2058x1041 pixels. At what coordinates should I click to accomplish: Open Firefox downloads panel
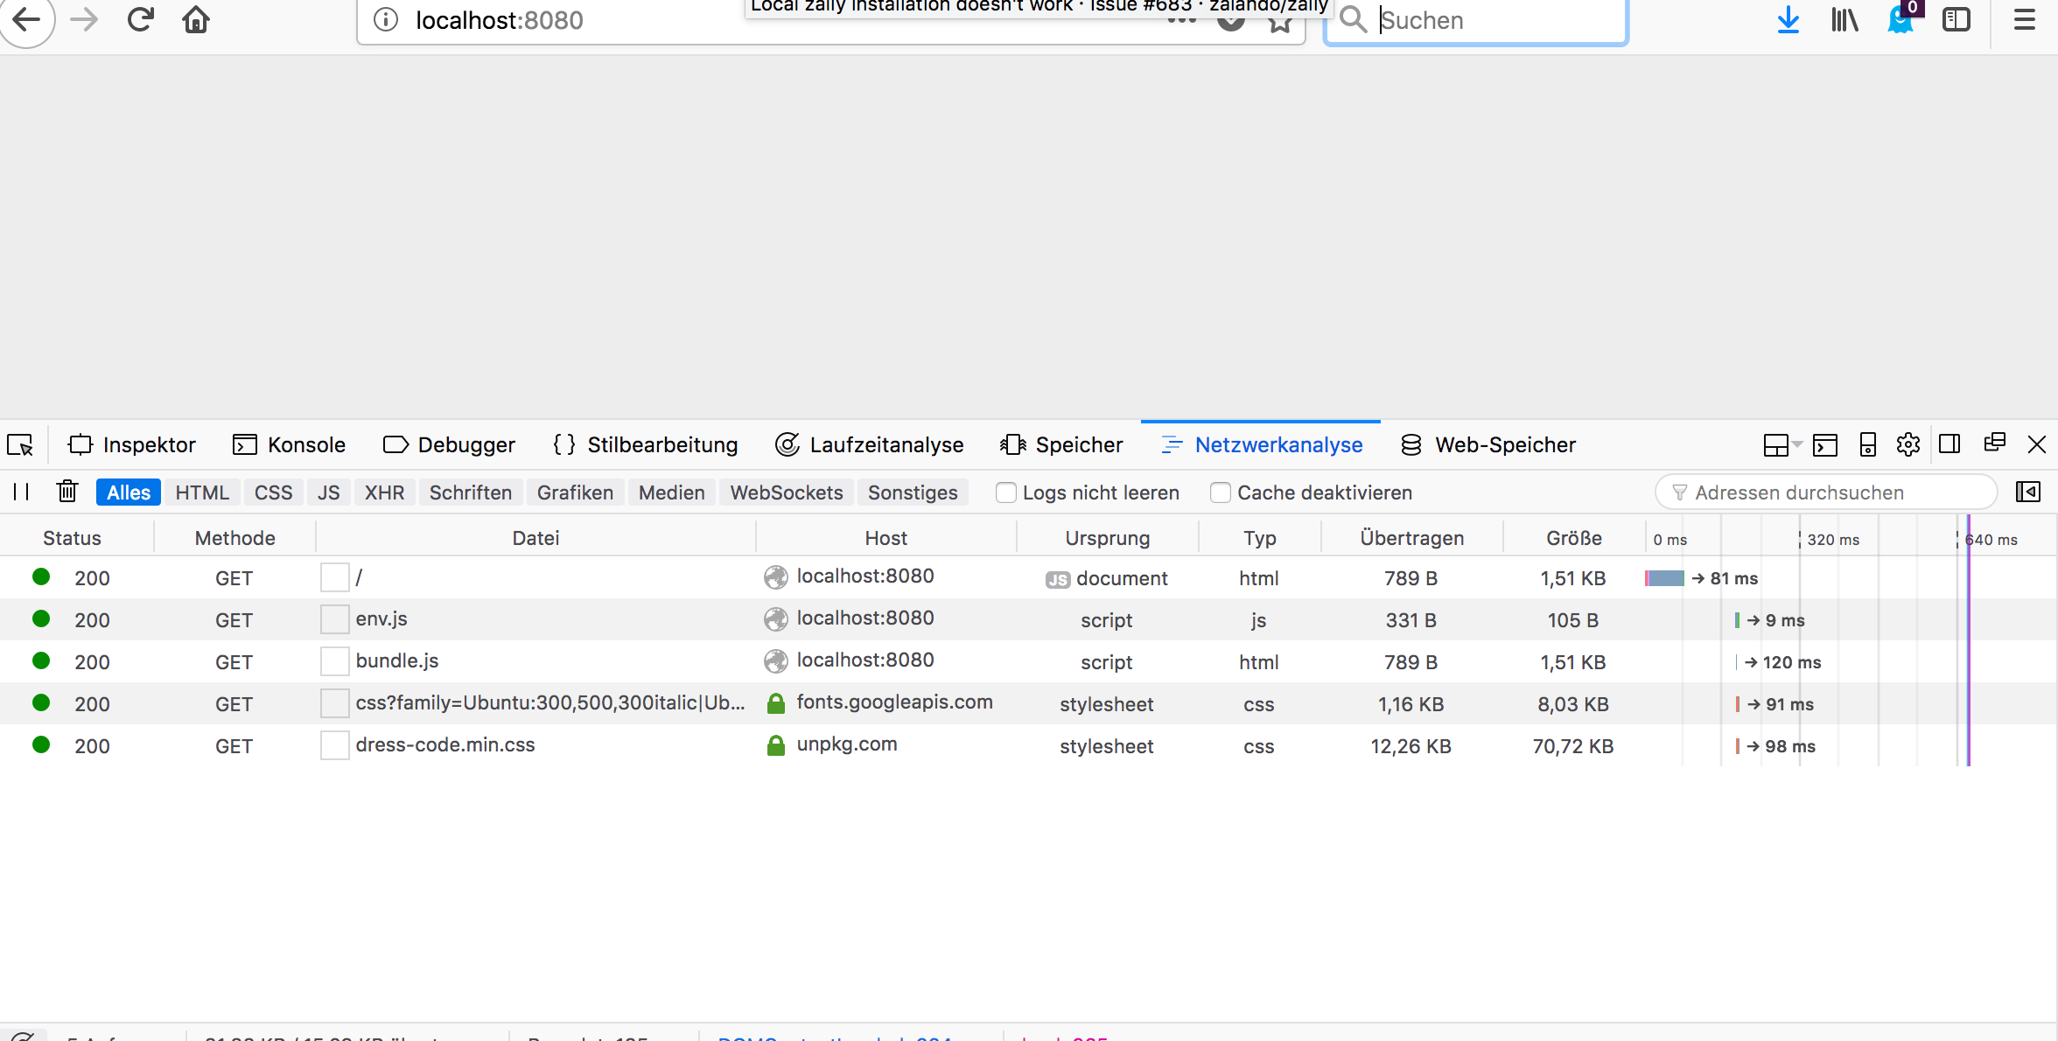pyautogui.click(x=1788, y=19)
